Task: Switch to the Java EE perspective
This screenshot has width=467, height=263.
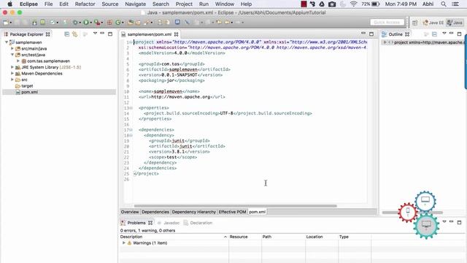Action: 433,23
